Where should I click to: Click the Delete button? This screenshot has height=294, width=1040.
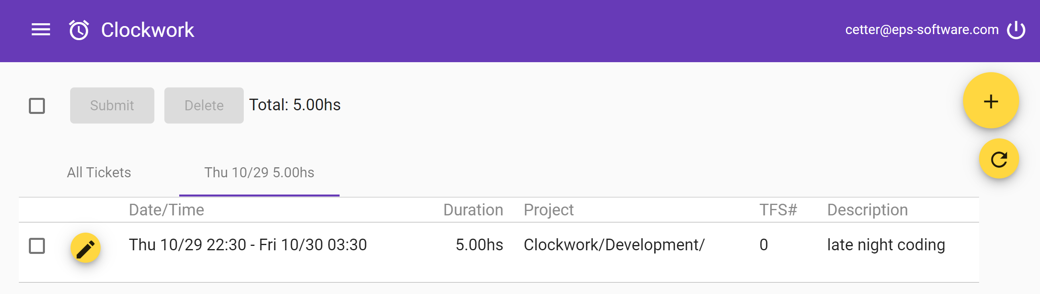click(204, 105)
